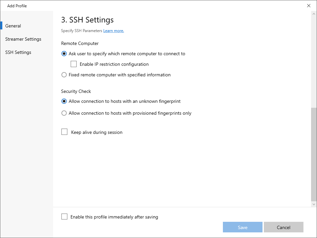Choose 'Allow connection with provisioned fingerprints only'
Viewport: 317px width, 238px height.
pos(64,113)
